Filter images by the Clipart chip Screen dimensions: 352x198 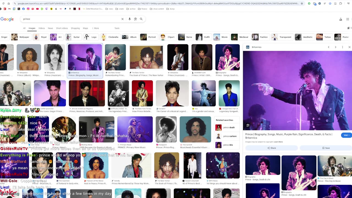(x=168, y=37)
